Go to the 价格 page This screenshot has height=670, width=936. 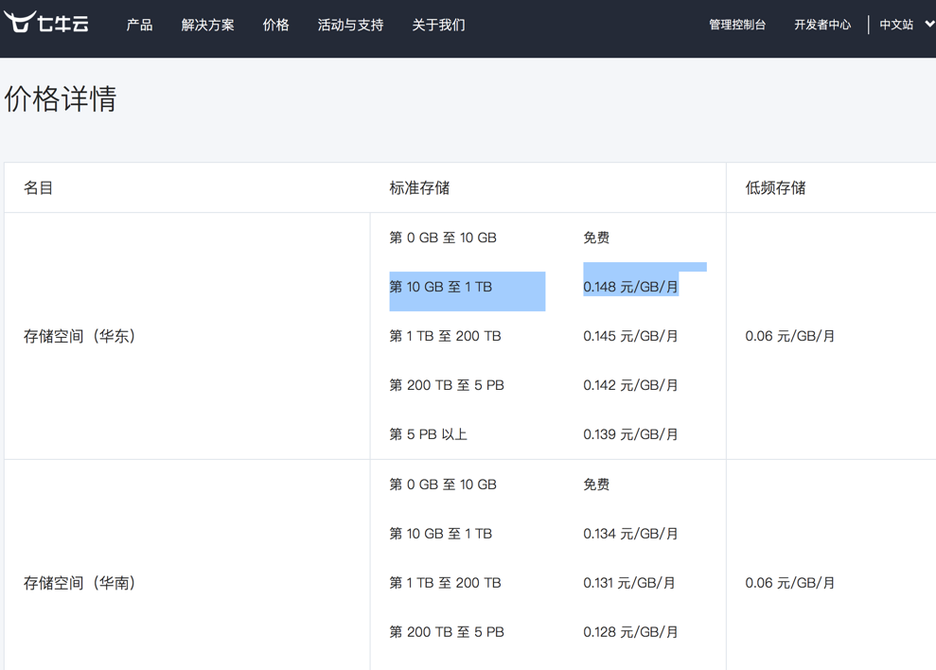pos(275,25)
